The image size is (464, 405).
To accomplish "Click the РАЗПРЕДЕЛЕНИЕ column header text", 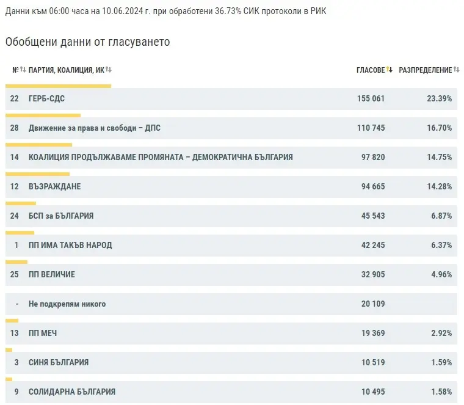I will point(425,70).
